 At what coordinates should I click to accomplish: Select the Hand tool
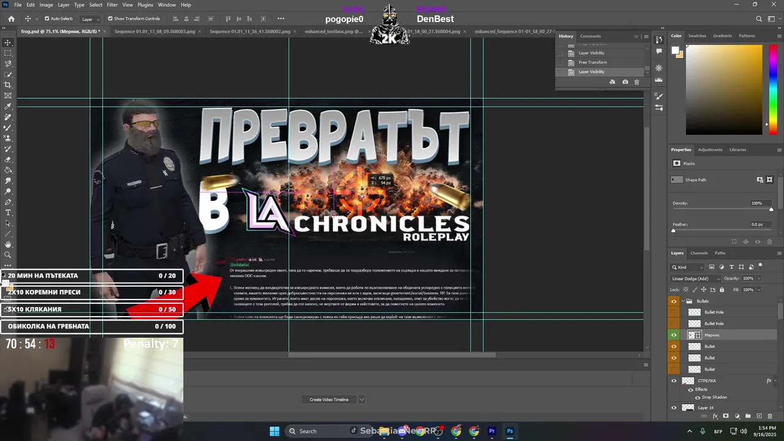8,244
